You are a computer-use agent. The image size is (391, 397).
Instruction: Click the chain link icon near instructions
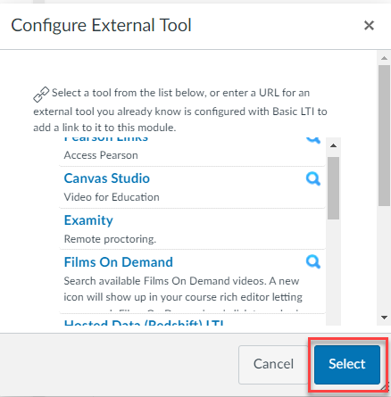point(41,95)
